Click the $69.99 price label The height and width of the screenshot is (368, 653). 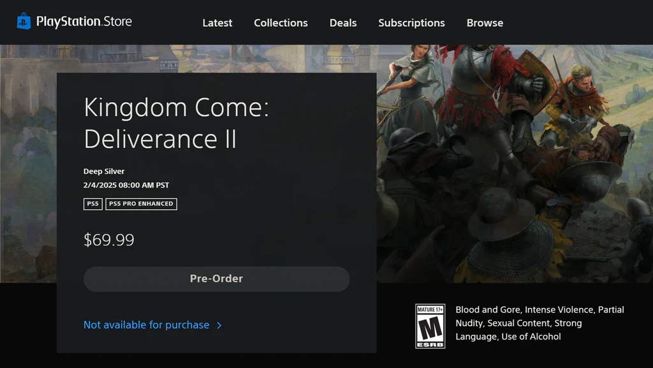pyautogui.click(x=109, y=240)
